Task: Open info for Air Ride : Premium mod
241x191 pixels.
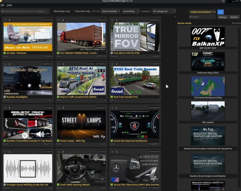Action: (x=10, y=20)
